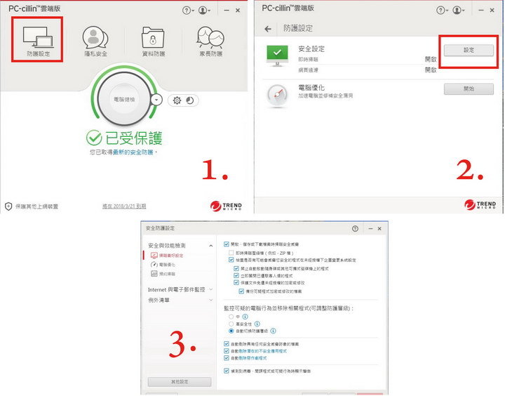Click 設定 button for 安全設定
Viewport: 505px width, 396px height.
(x=469, y=50)
